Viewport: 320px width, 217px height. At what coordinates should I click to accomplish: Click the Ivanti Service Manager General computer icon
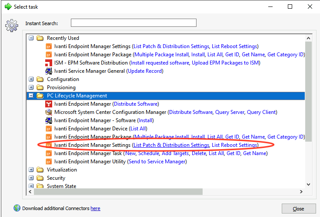click(x=49, y=71)
